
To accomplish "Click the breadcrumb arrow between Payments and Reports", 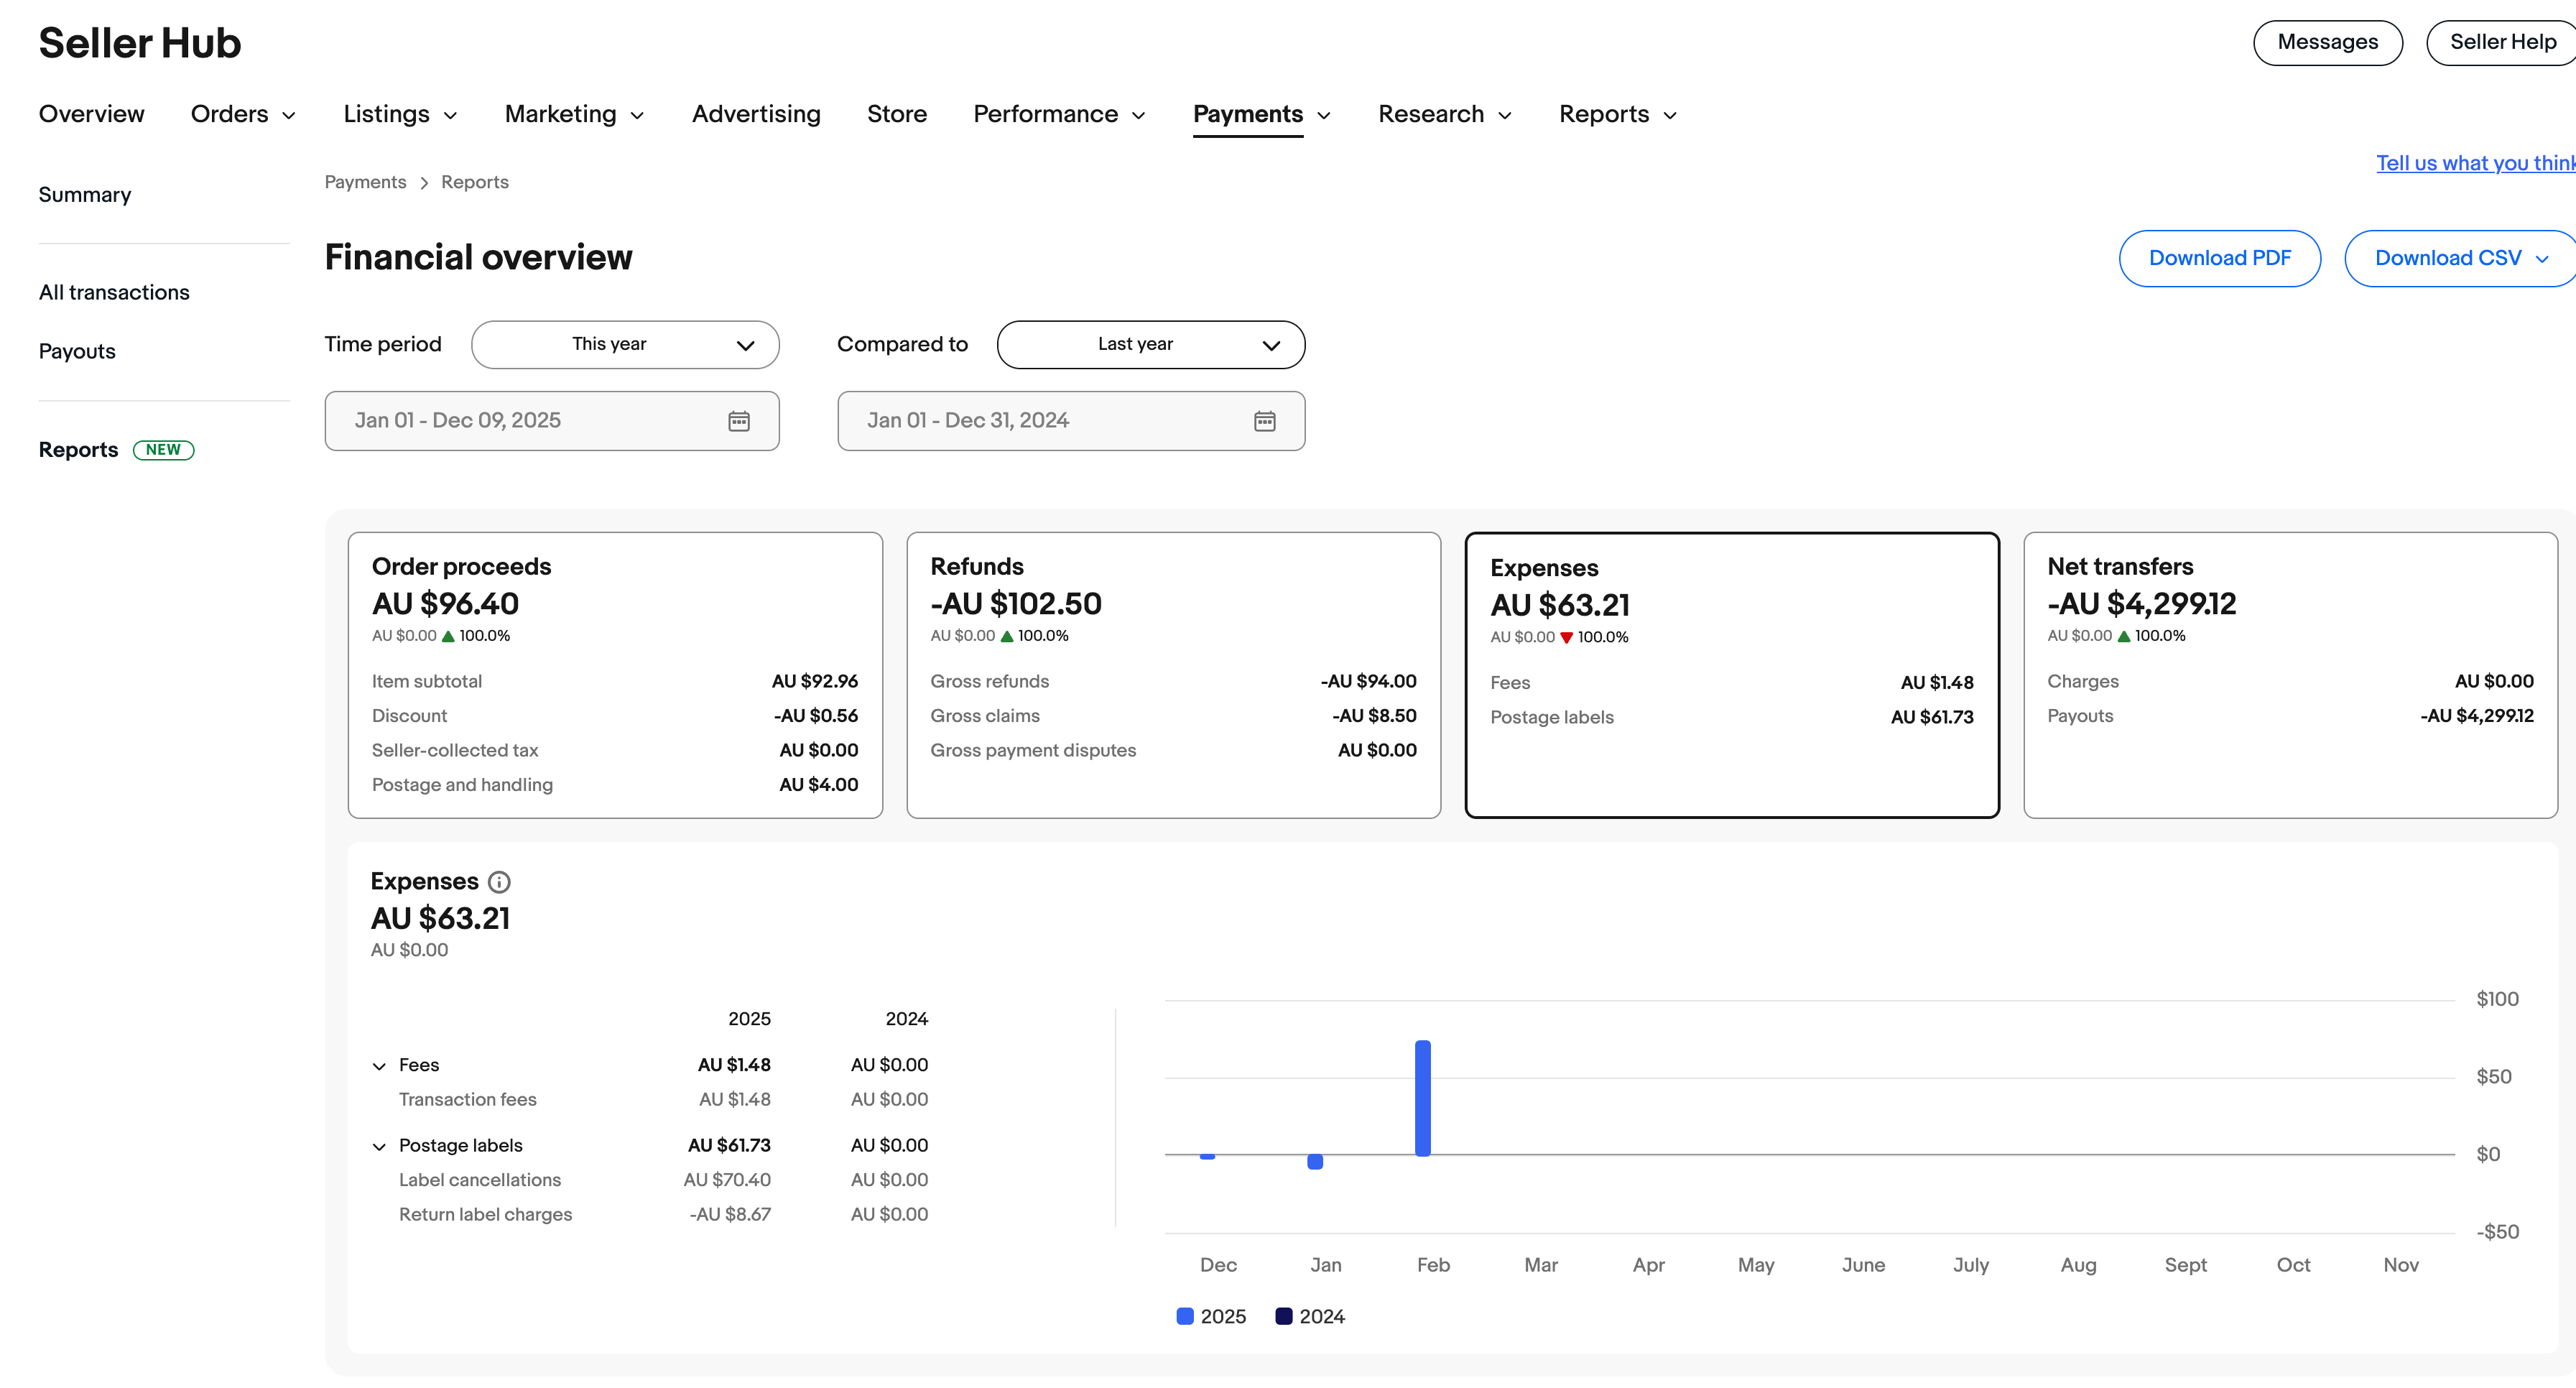I will (424, 183).
